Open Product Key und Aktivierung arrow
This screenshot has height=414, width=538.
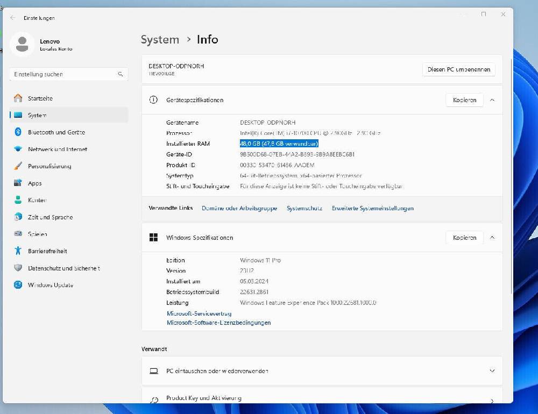click(492, 401)
